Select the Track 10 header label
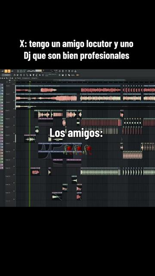The width and height of the screenshot is (155, 276). coord(8,152)
